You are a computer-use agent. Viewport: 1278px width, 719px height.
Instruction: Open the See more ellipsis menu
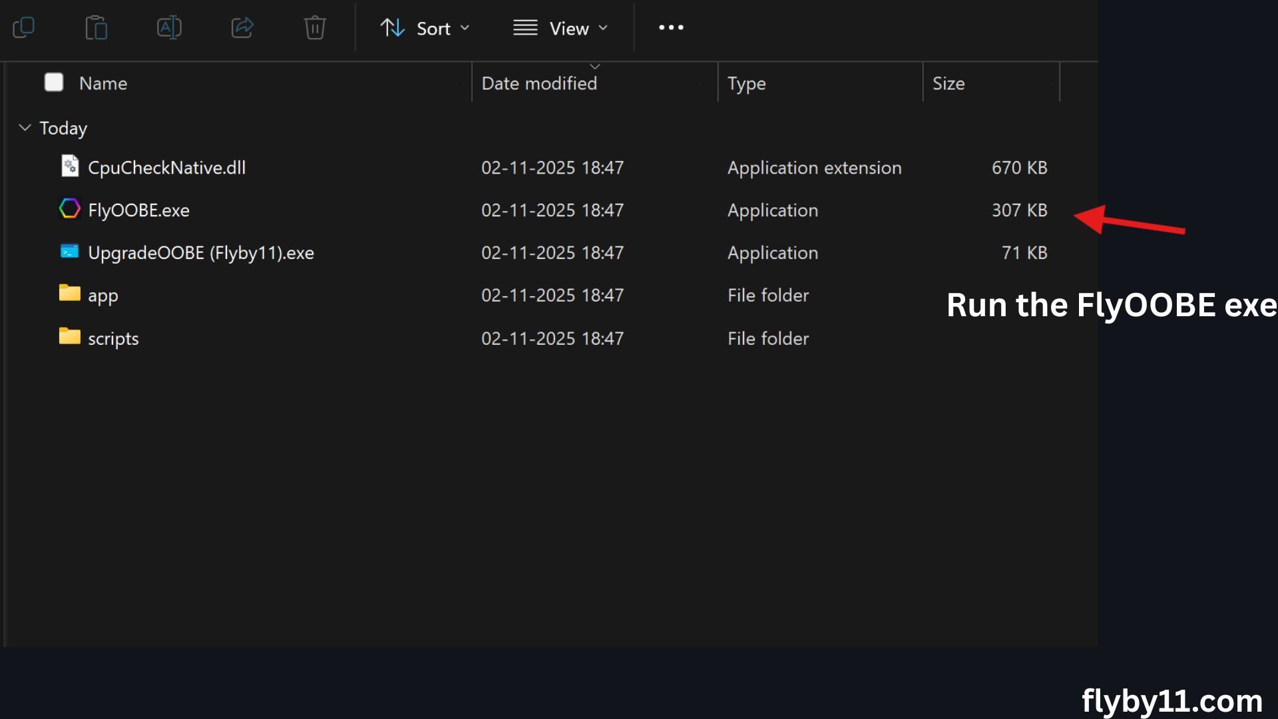click(x=670, y=28)
